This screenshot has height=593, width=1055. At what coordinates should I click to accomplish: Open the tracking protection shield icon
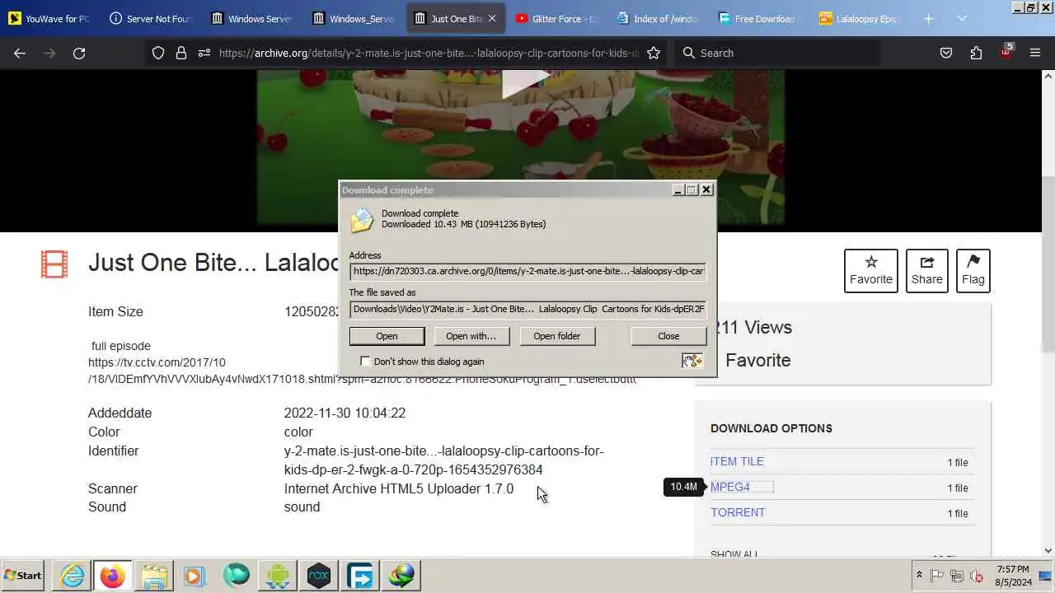click(x=158, y=53)
